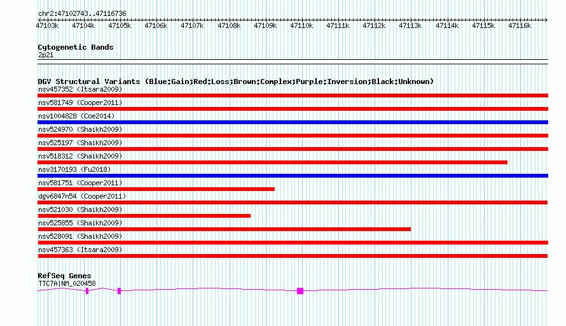Click the blue gain bar for nsv3170193
Image resolution: width=566 pixels, height=326 pixels.
293,176
